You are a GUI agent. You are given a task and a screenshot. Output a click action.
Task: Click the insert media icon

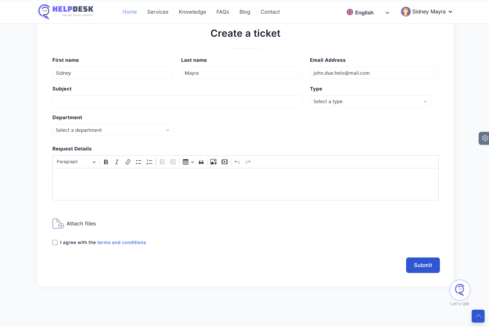(224, 162)
